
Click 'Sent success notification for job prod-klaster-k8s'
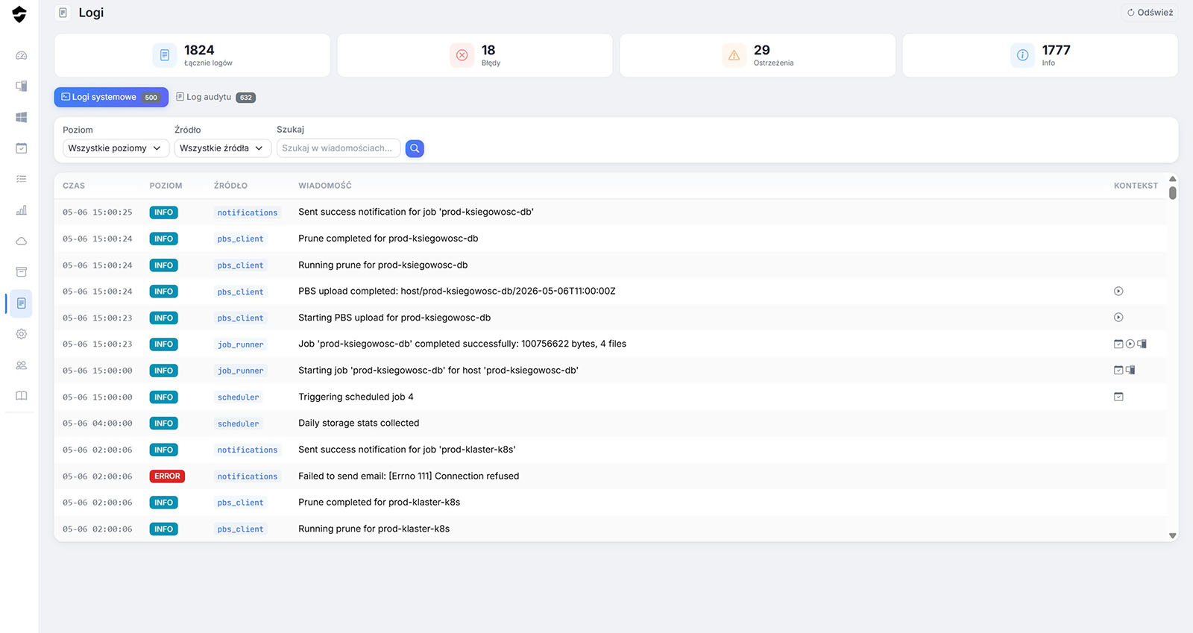click(407, 450)
